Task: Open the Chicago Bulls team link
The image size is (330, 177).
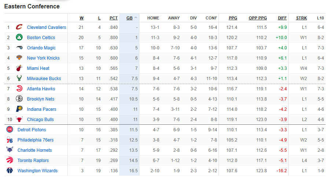Action: [40, 120]
